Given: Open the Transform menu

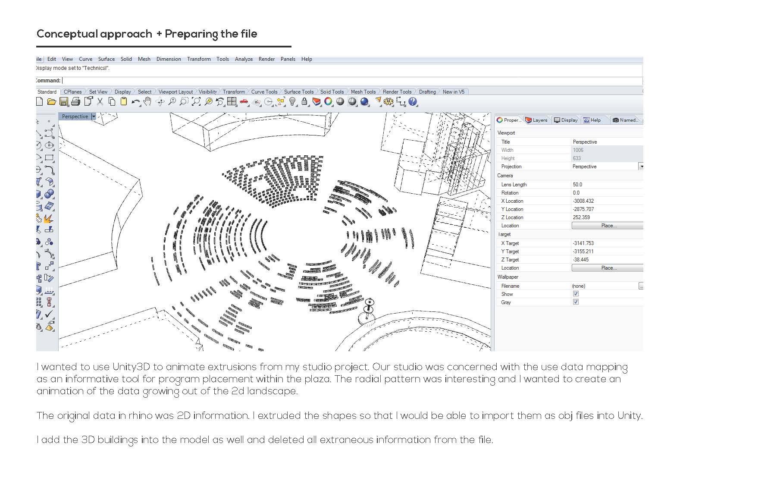Looking at the screenshot, I should pos(199,59).
